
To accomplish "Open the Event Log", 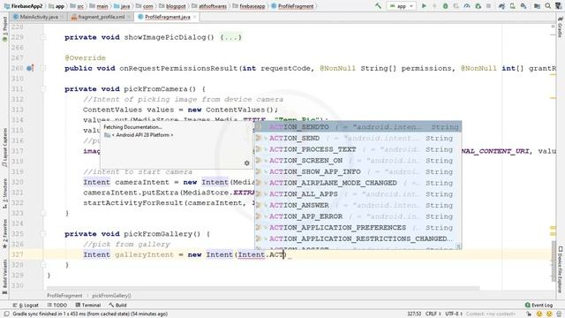I will (539, 305).
